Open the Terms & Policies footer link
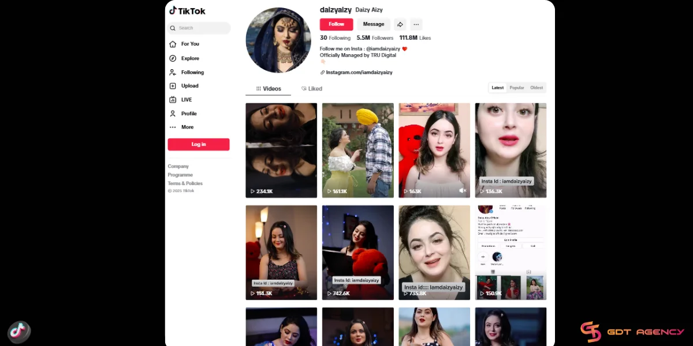Viewport: 693px width, 346px height. point(185,183)
